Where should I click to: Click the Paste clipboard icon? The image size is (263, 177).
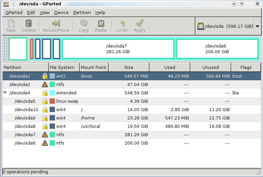pos(101,23)
